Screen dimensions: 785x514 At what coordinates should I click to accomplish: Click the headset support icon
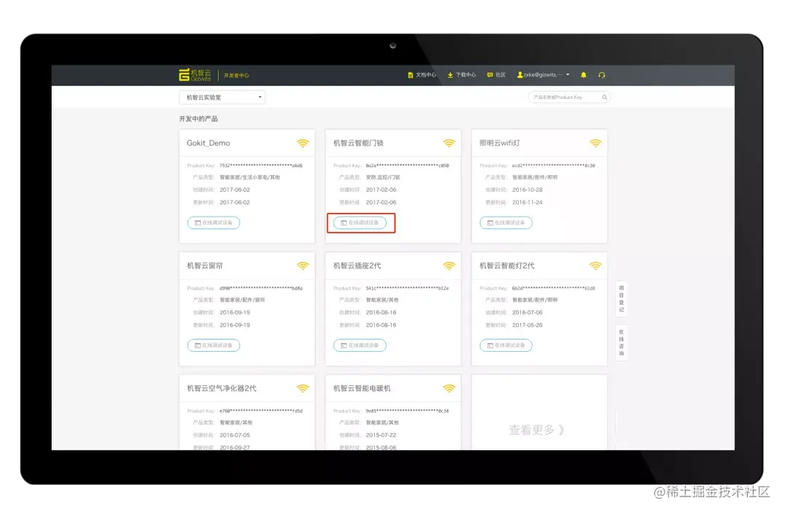[x=602, y=75]
